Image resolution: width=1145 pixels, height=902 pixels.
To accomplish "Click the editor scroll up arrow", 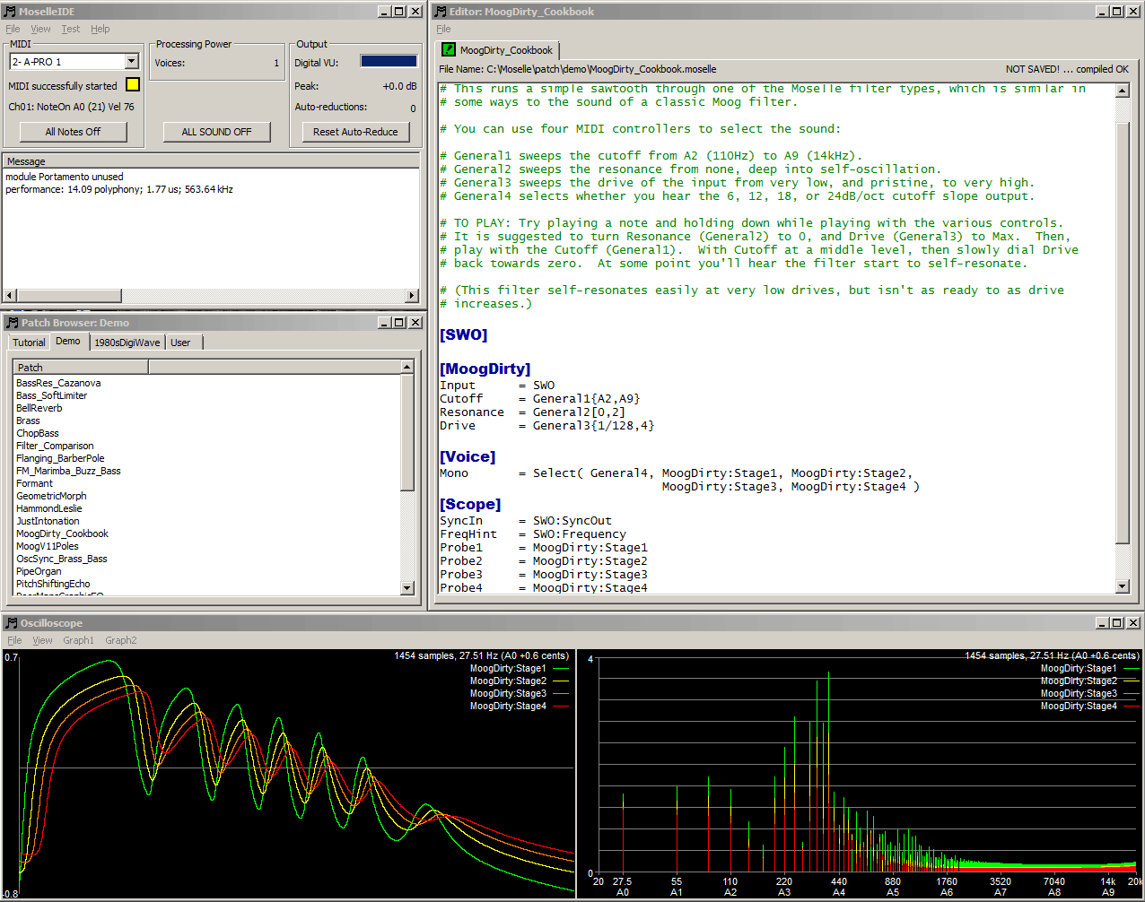I will tap(1123, 91).
